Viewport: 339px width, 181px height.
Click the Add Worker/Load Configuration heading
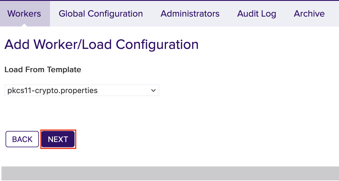[101, 44]
